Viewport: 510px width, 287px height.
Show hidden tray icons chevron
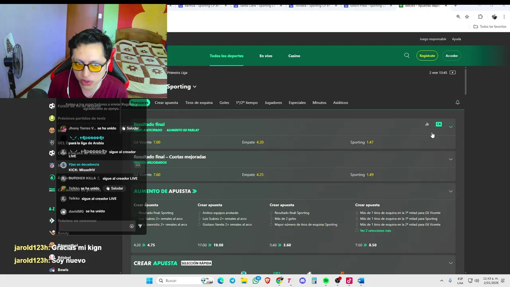(442, 281)
